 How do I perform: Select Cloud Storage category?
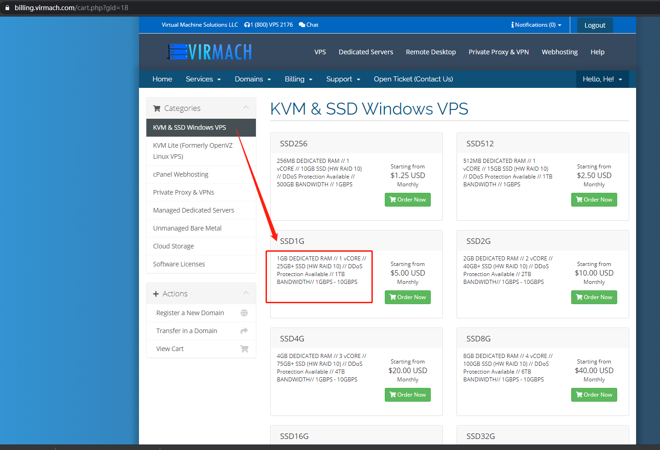click(201, 246)
